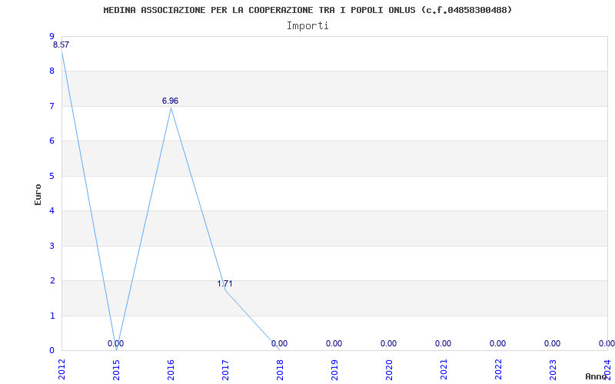The height and width of the screenshot is (384, 615).
Task: Click the 2012 x-axis year label
Action: tap(61, 369)
